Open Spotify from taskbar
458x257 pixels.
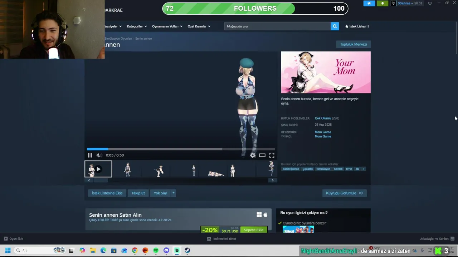(x=156, y=251)
